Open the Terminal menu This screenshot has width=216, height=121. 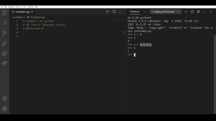pos(30,7)
